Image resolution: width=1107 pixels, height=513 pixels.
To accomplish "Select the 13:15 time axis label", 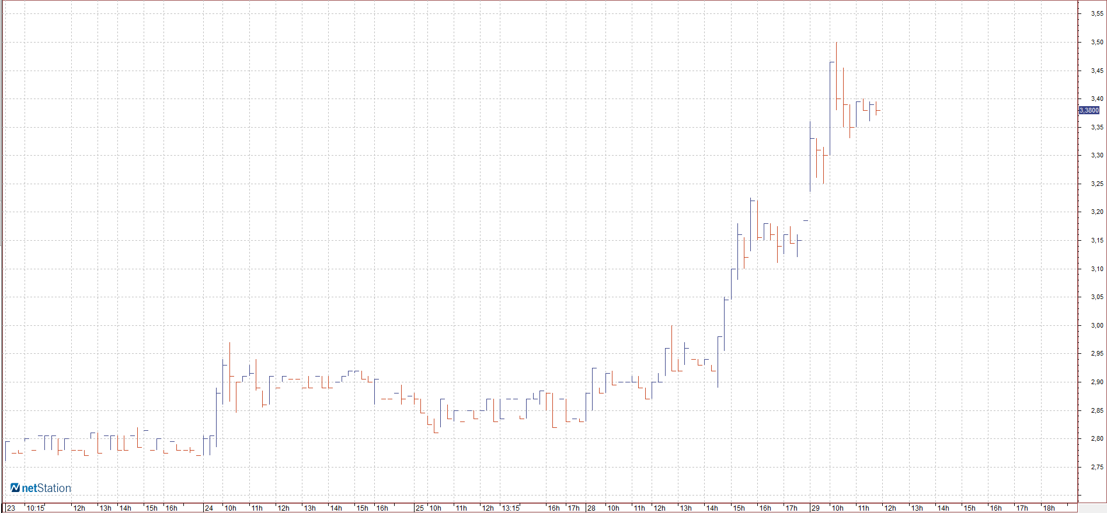I will (x=511, y=508).
